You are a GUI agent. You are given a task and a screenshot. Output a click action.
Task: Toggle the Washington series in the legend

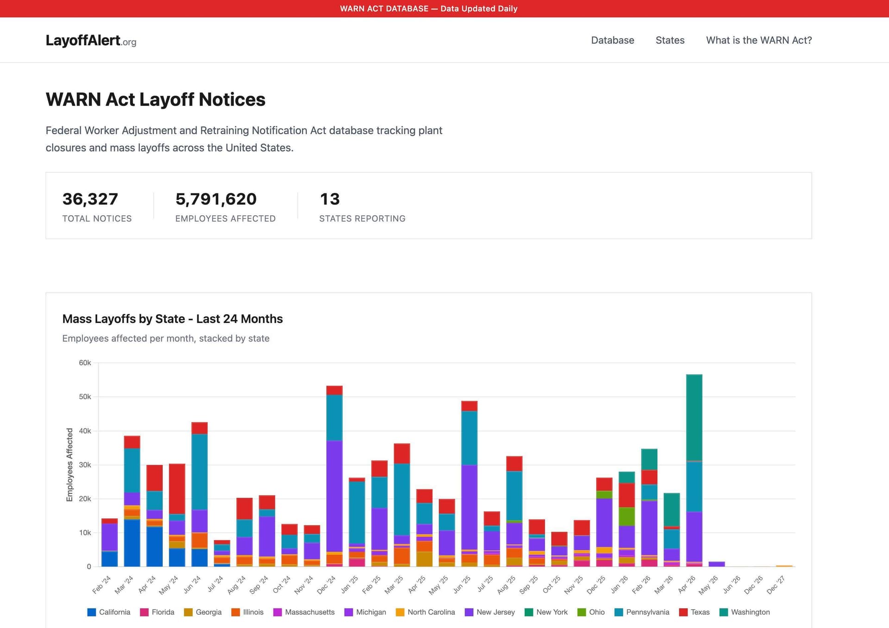coord(750,612)
